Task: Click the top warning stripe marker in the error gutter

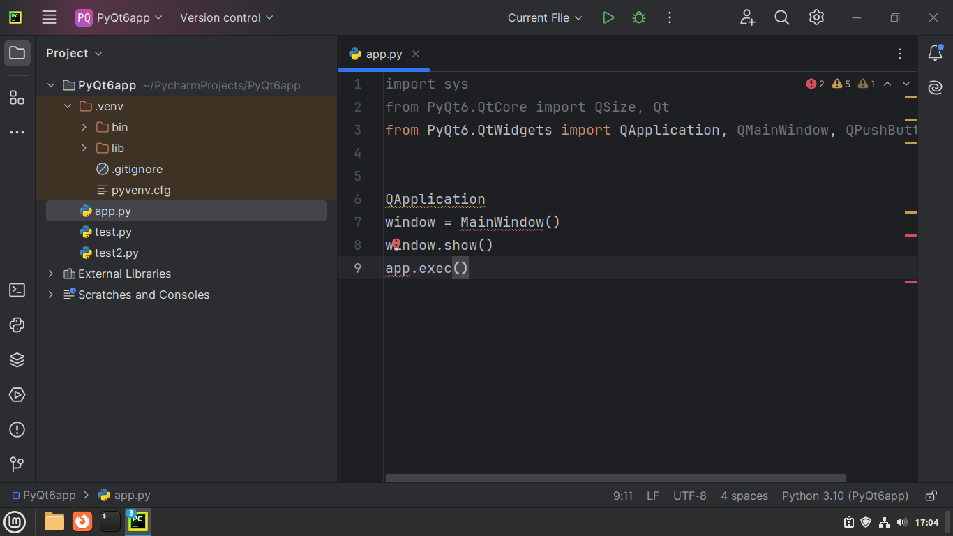Action: (910, 98)
